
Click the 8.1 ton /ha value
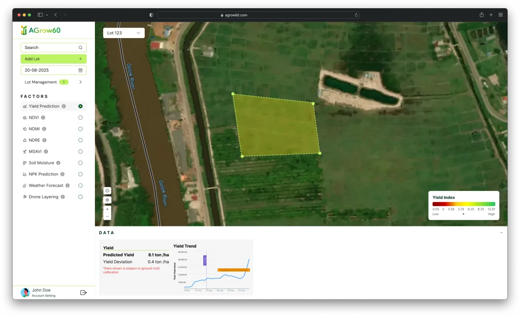(x=159, y=255)
